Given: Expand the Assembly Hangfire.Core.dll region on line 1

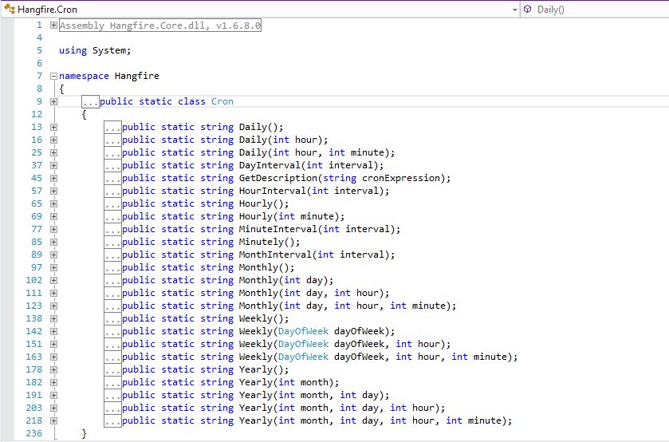Looking at the screenshot, I should pyautogui.click(x=53, y=26).
